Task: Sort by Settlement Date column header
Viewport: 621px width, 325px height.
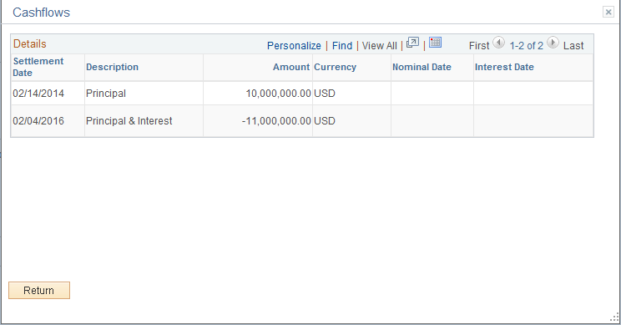Action: [x=38, y=67]
